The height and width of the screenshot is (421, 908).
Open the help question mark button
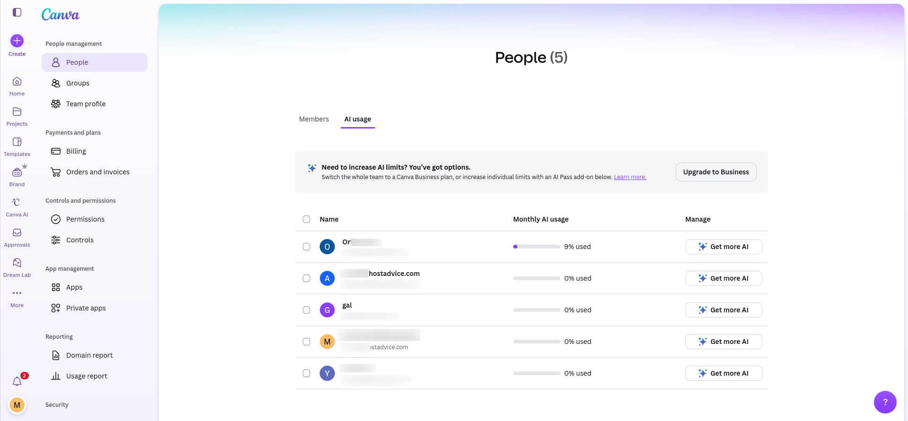point(885,402)
